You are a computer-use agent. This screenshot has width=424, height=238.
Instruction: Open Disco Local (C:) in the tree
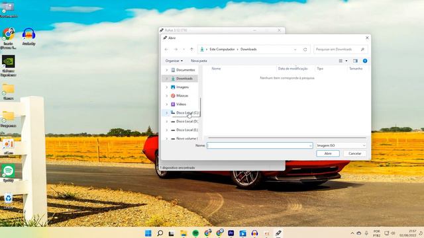click(187, 113)
